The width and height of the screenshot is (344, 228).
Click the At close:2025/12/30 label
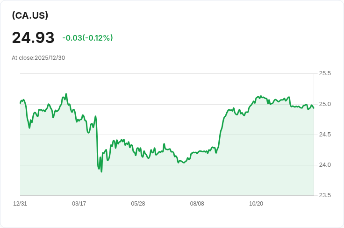pos(38,58)
